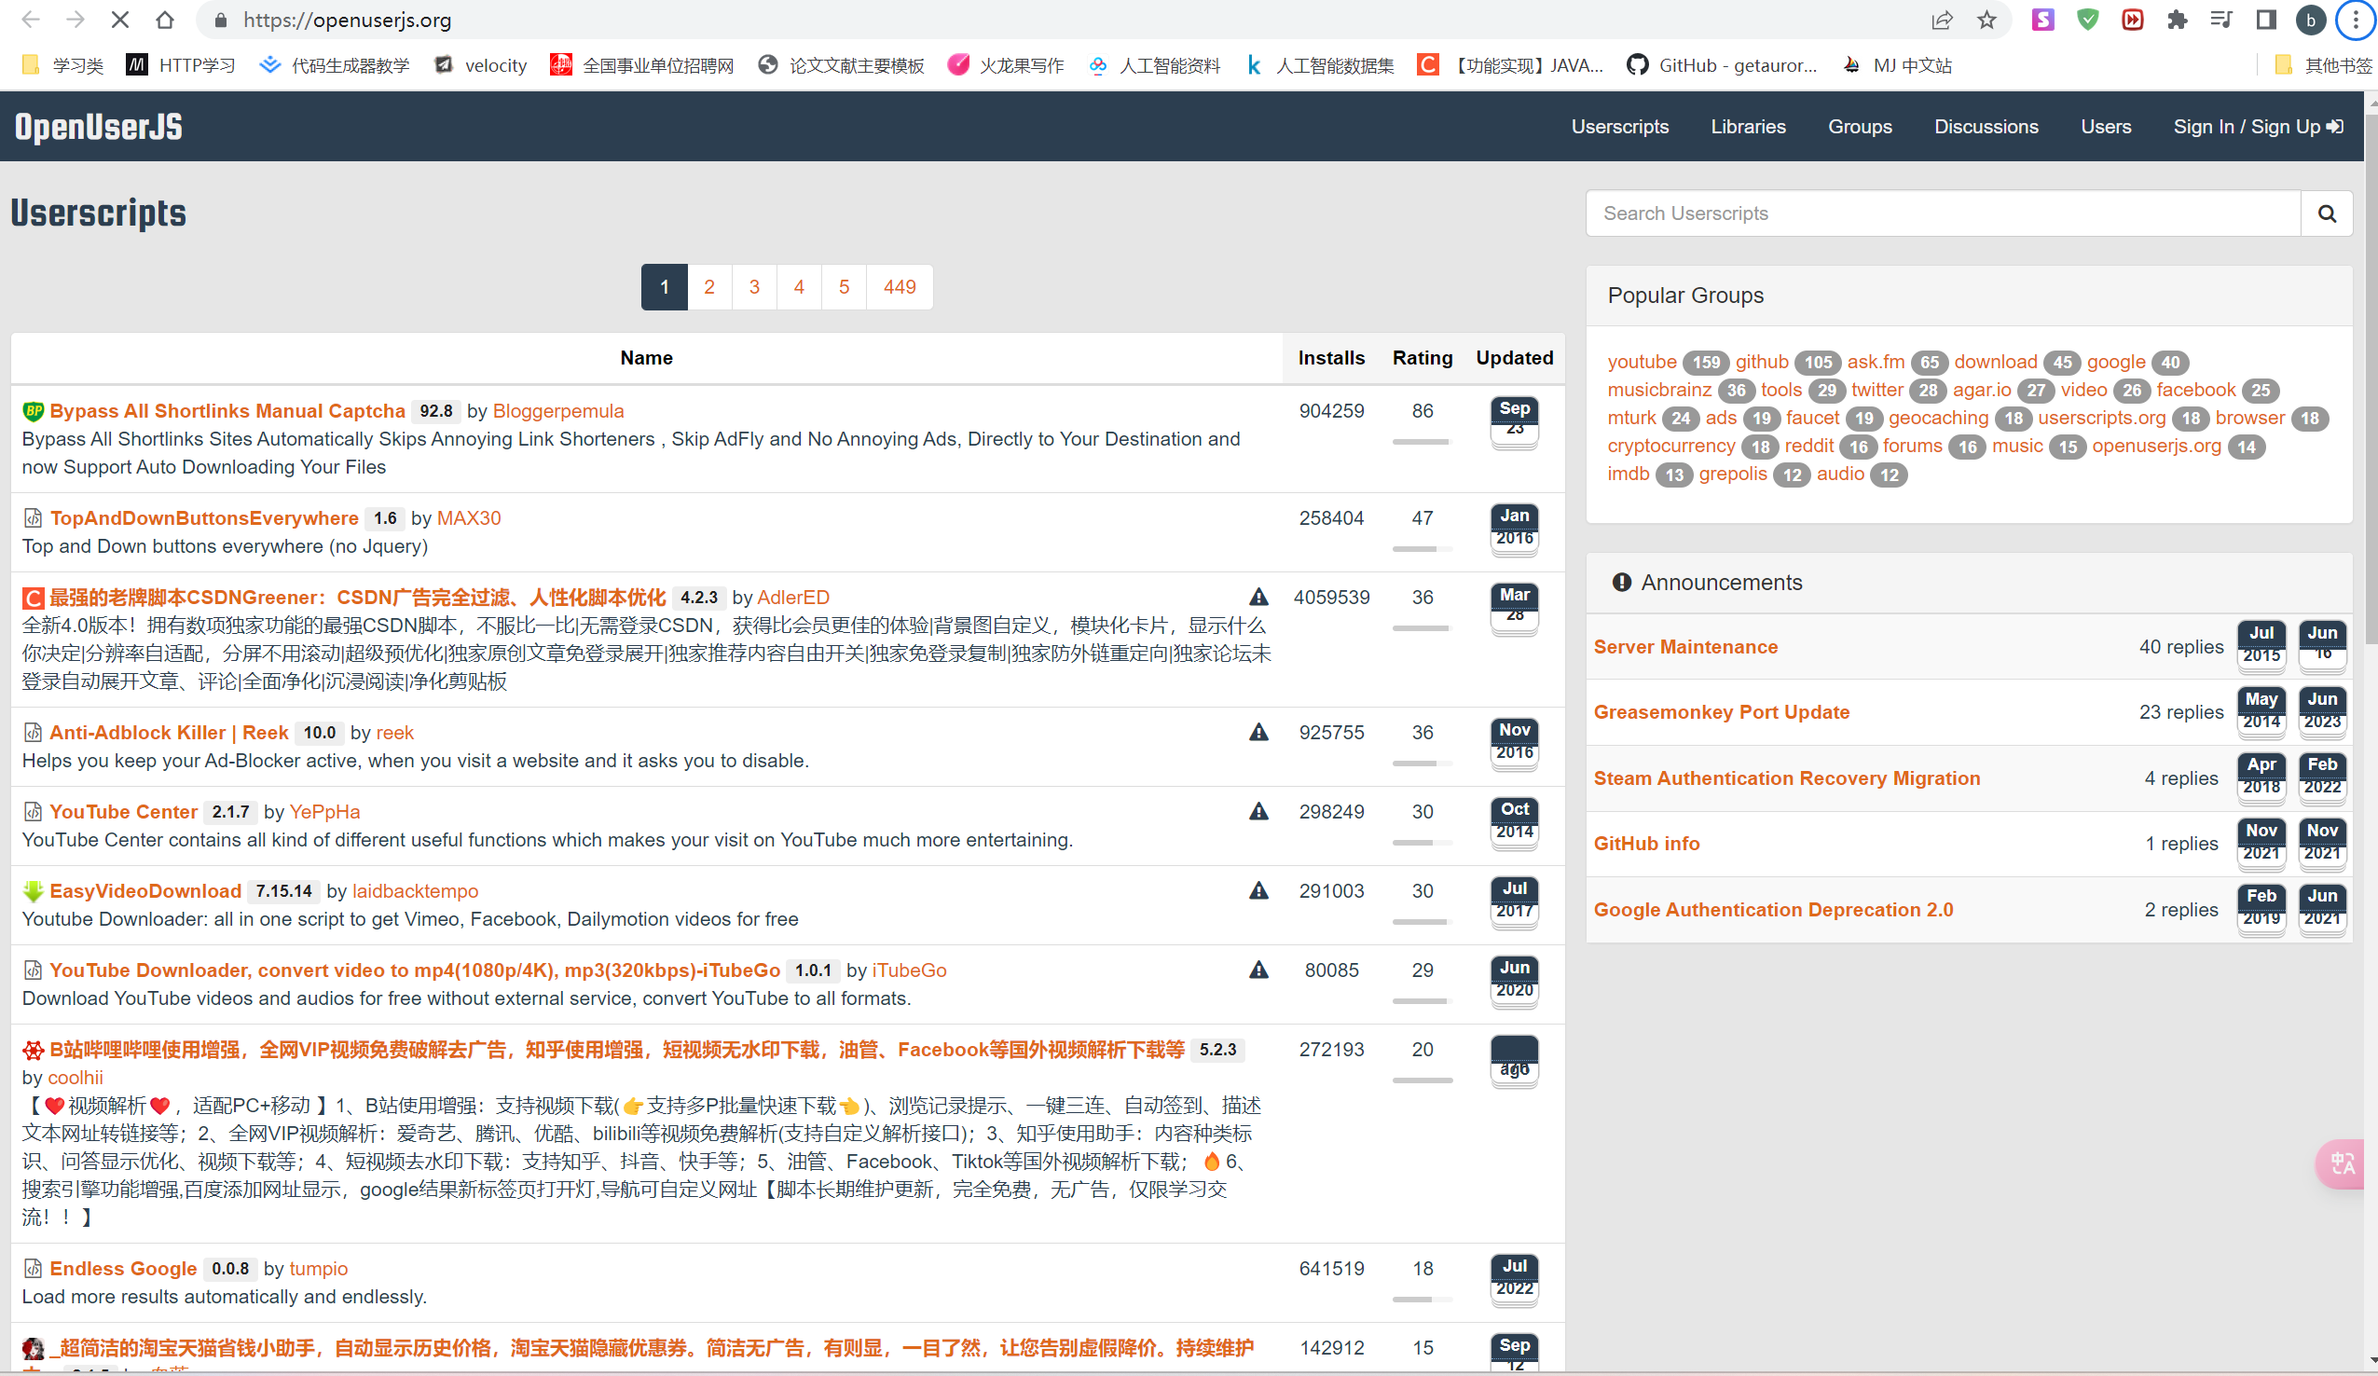
Task: Click the browser home icon
Action: tap(165, 20)
